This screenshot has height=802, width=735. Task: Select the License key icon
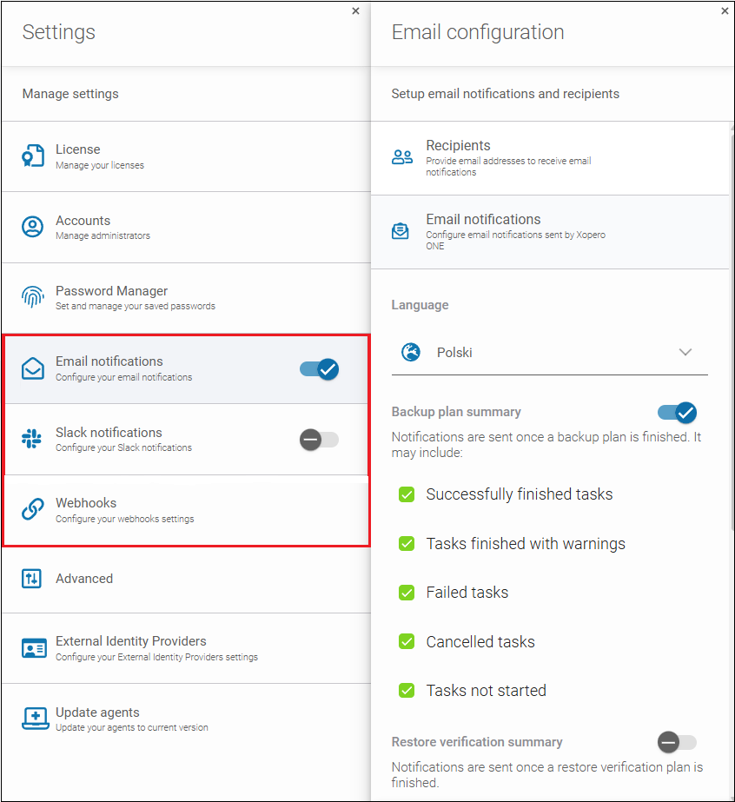click(32, 156)
